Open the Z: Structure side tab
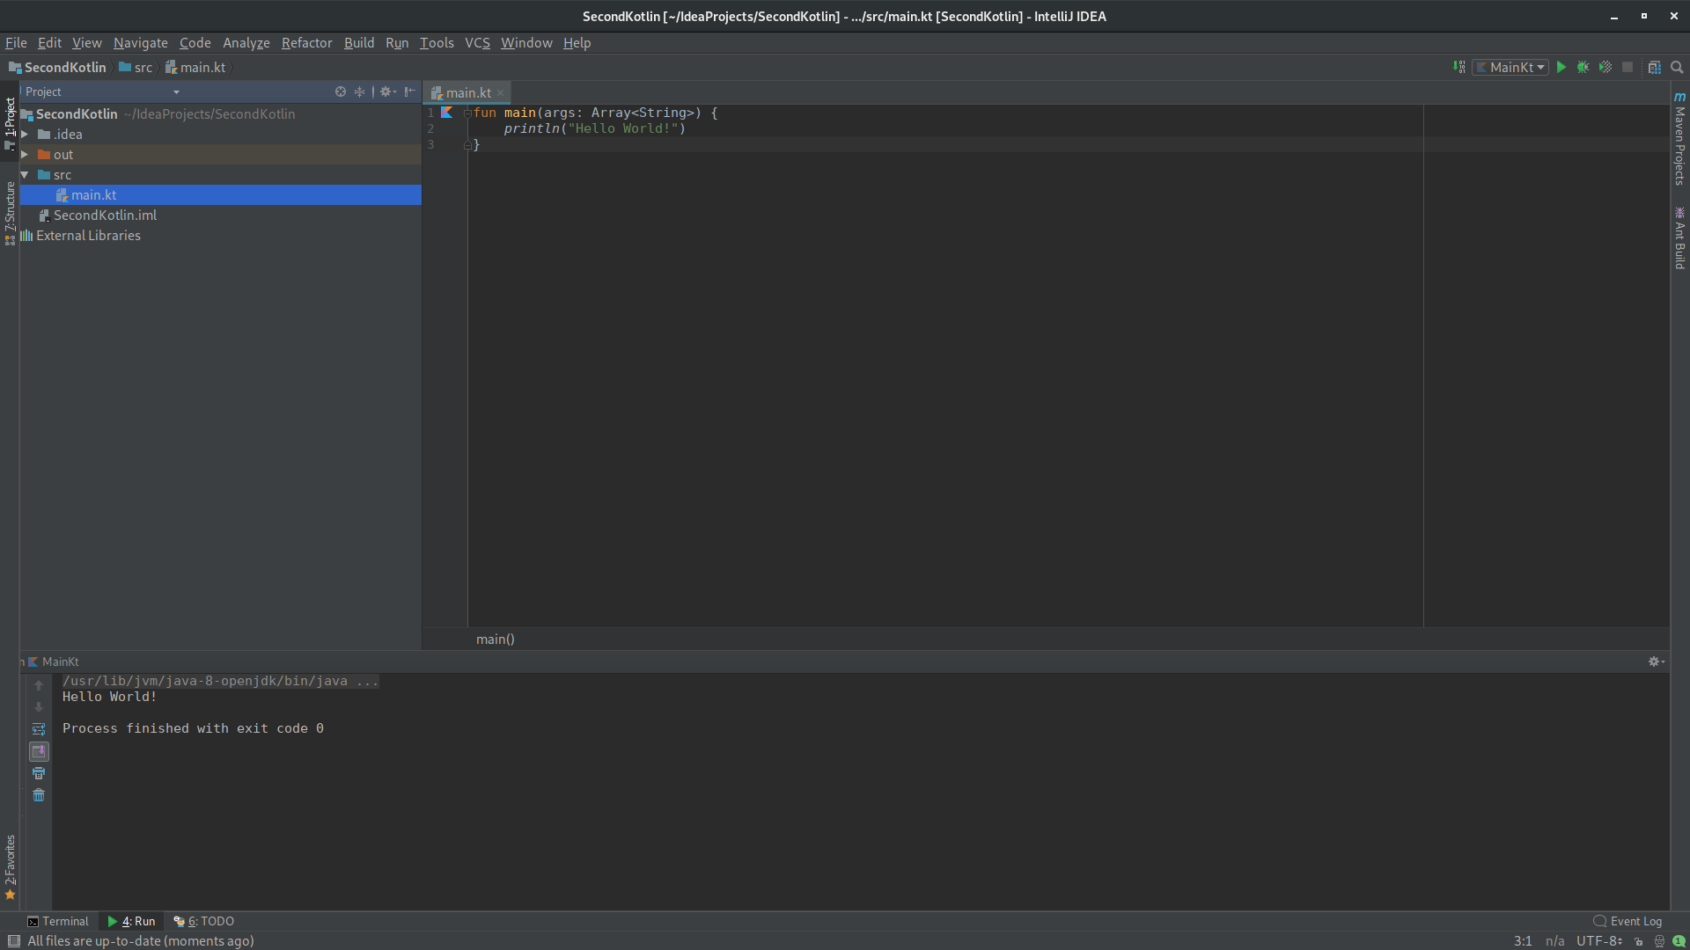Viewport: 1690px width, 950px height. (x=10, y=213)
